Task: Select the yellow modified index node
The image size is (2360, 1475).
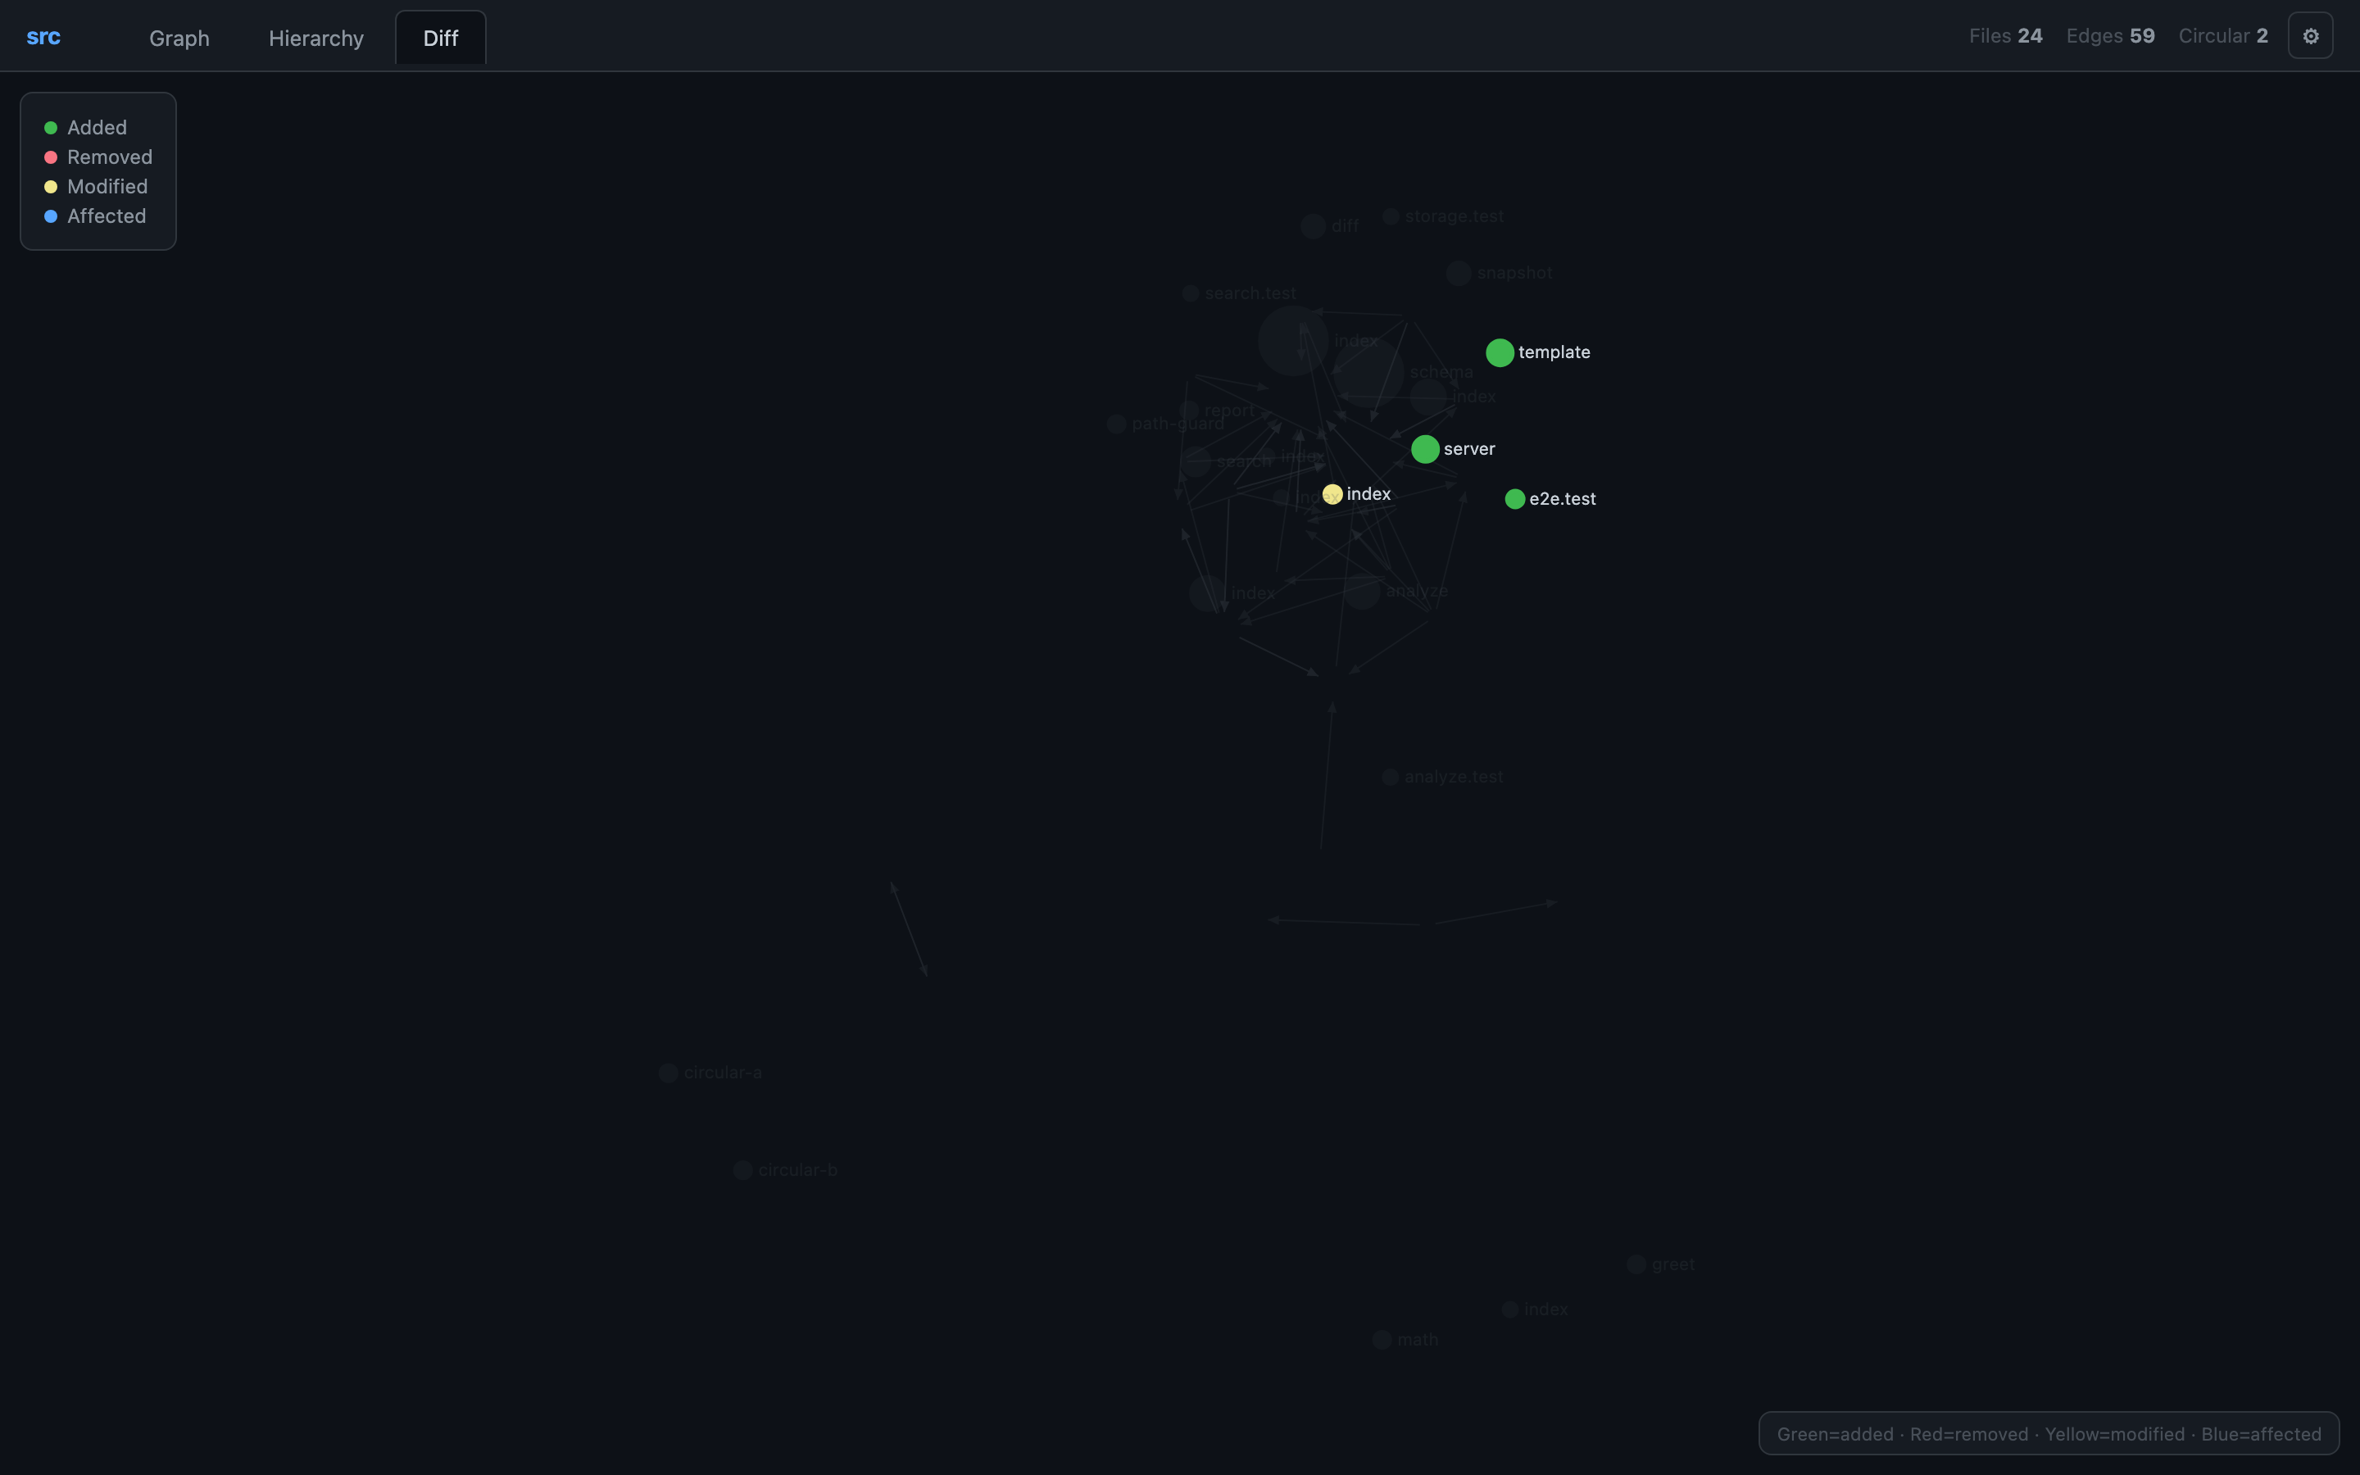Action: [x=1332, y=493]
